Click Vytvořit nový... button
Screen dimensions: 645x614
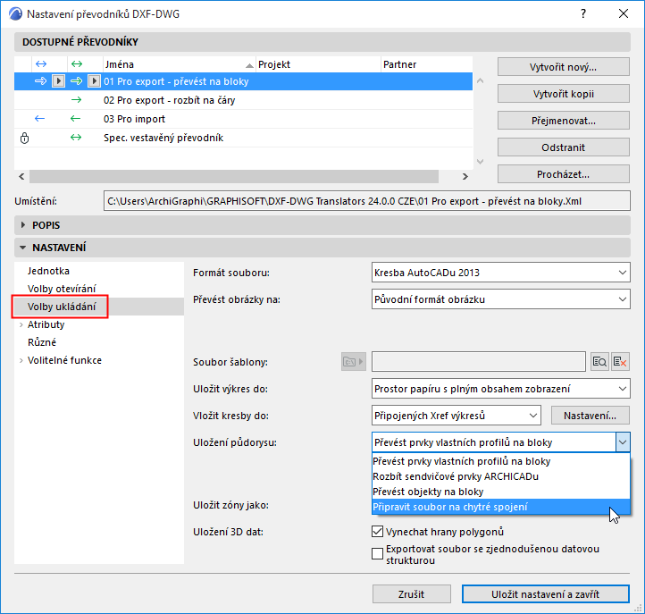click(563, 67)
